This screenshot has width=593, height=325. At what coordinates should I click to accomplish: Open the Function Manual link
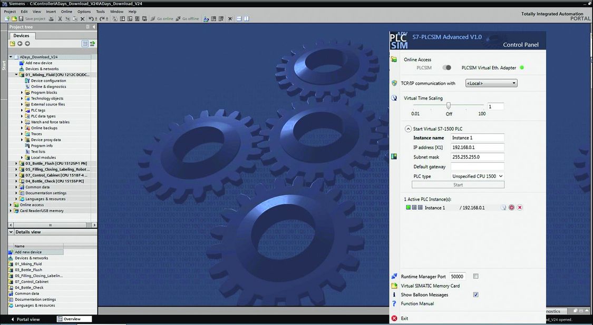(417, 303)
